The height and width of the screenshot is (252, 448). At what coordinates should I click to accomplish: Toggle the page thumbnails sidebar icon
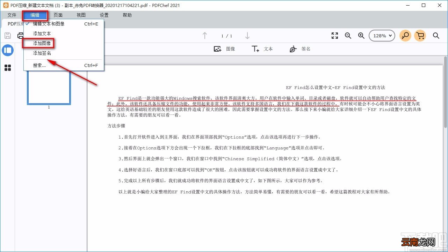coord(8,50)
